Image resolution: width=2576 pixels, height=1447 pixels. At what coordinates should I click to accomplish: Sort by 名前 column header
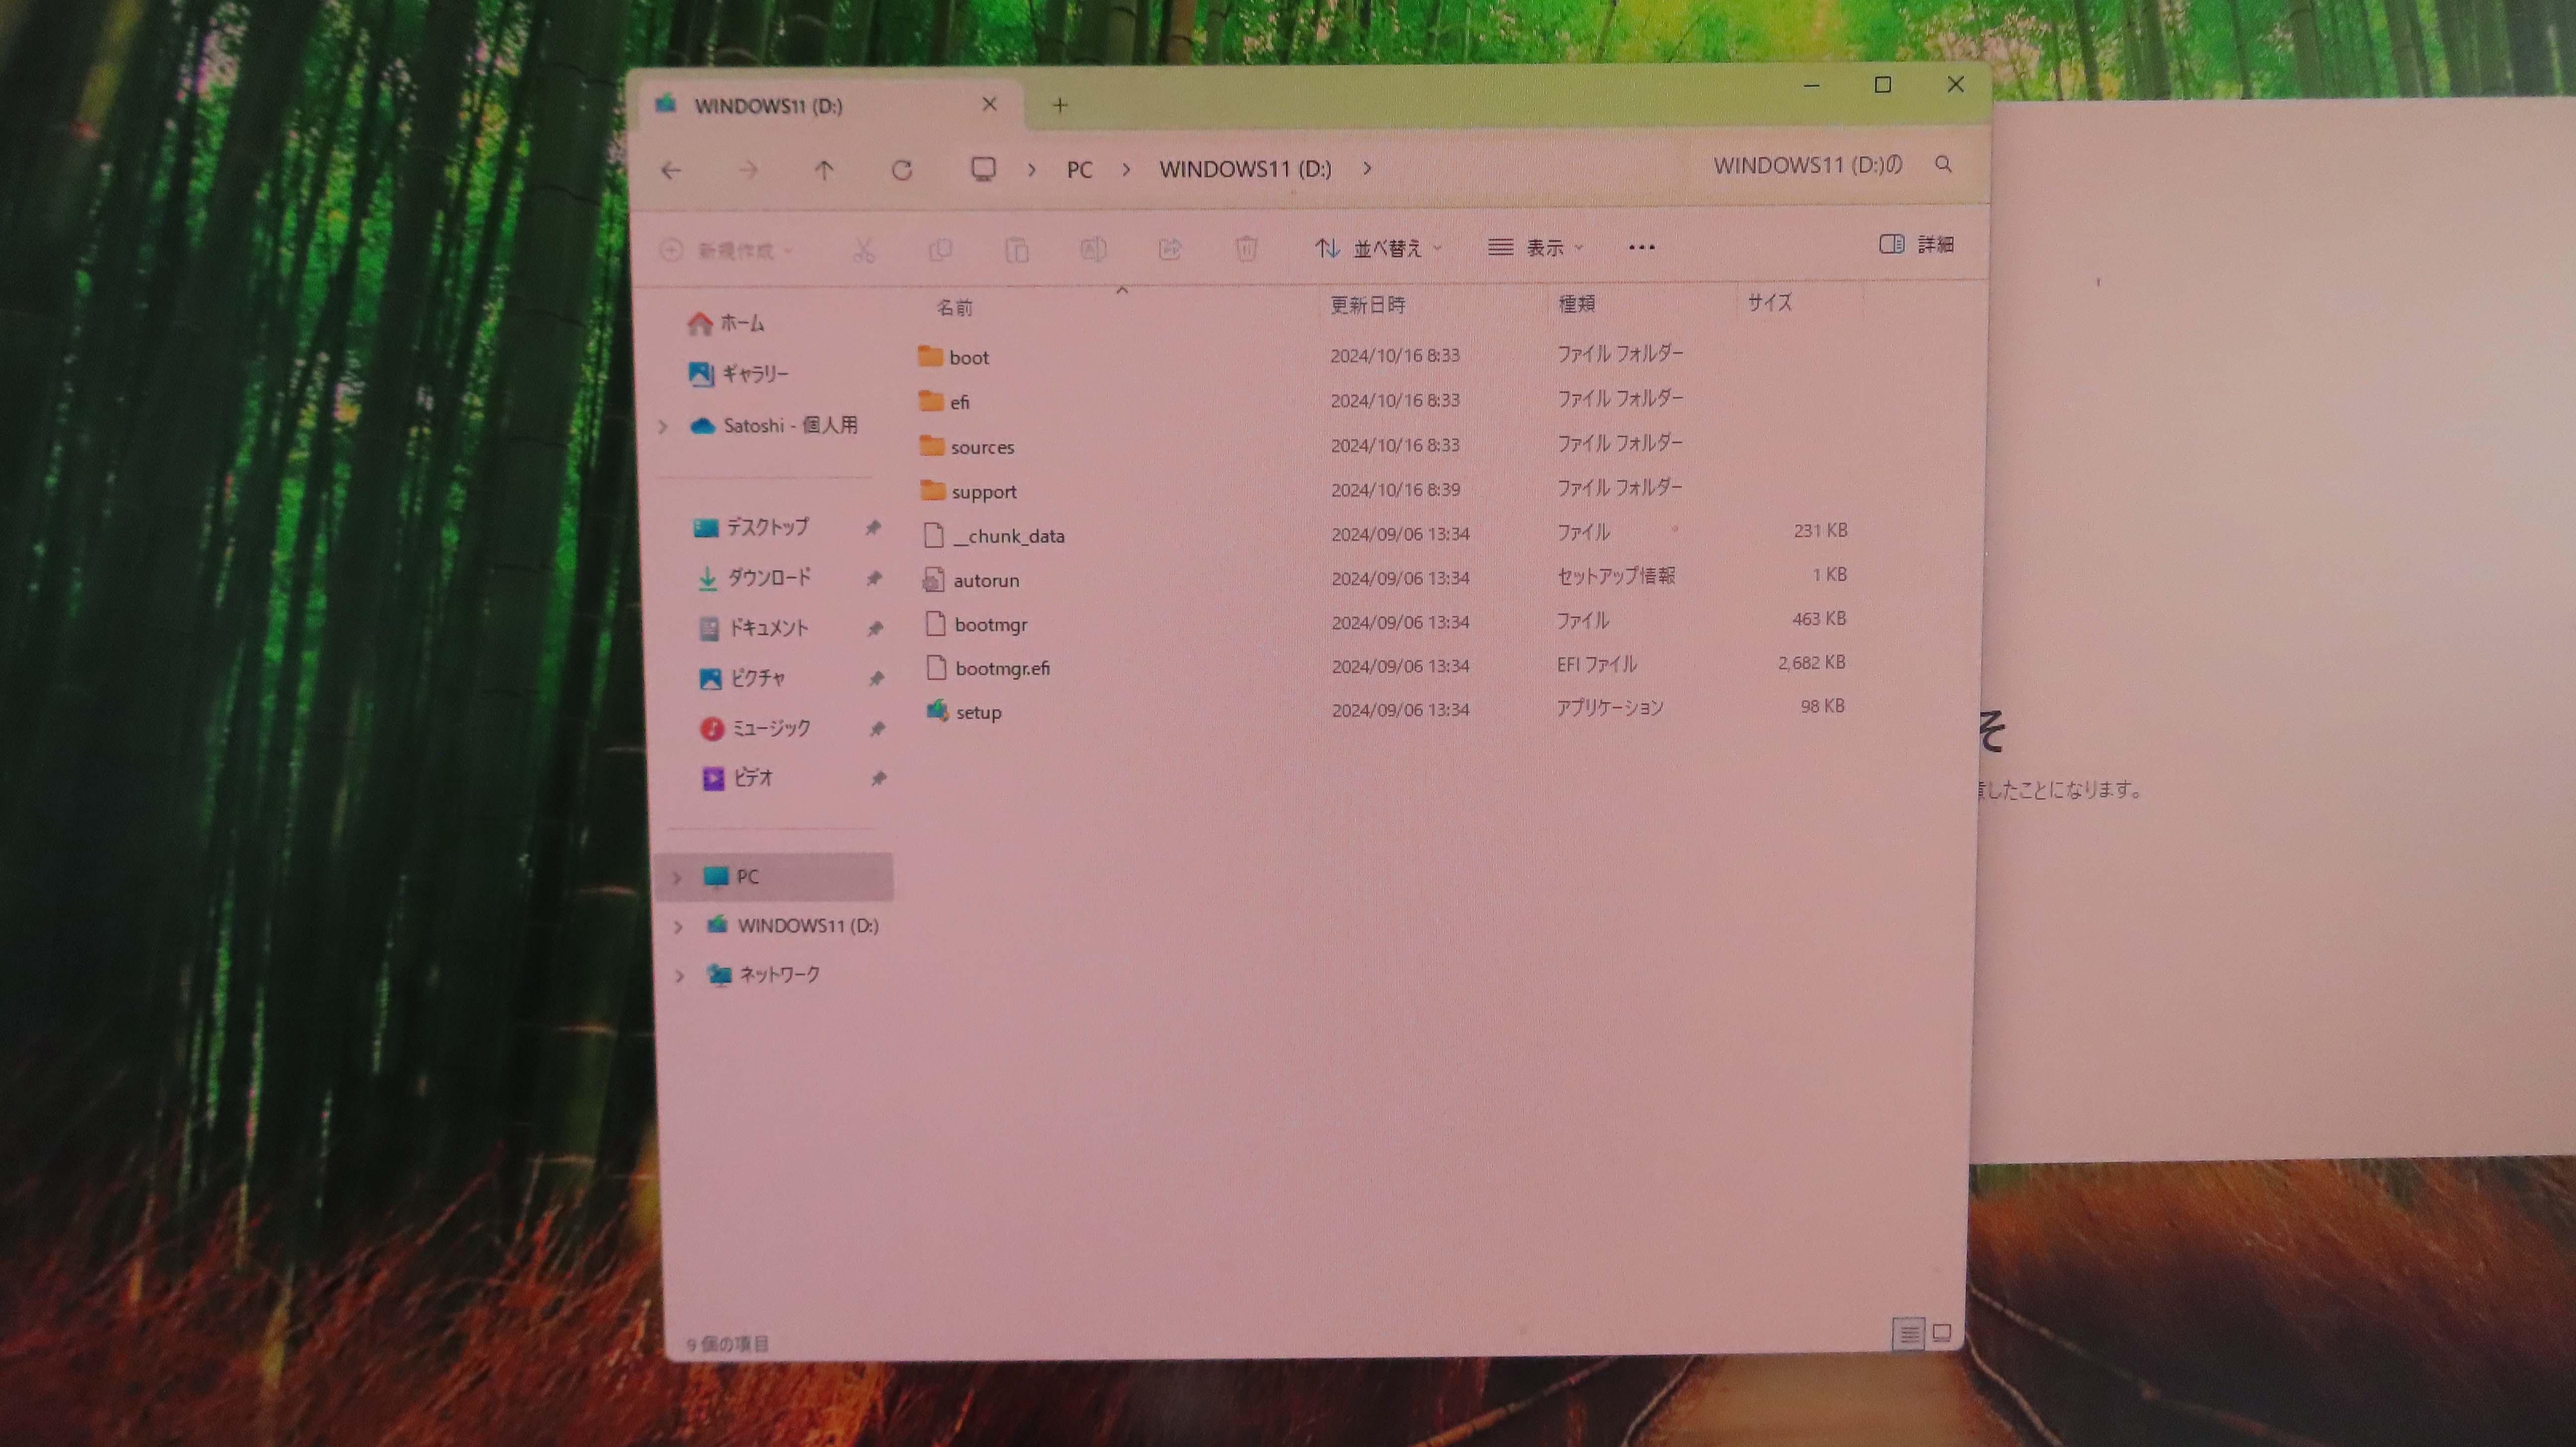[x=954, y=308]
